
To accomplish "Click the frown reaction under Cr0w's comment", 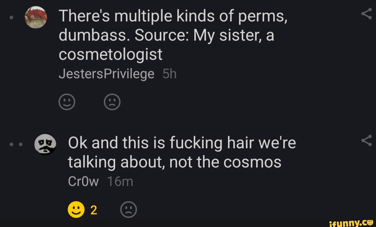I will click(x=128, y=209).
